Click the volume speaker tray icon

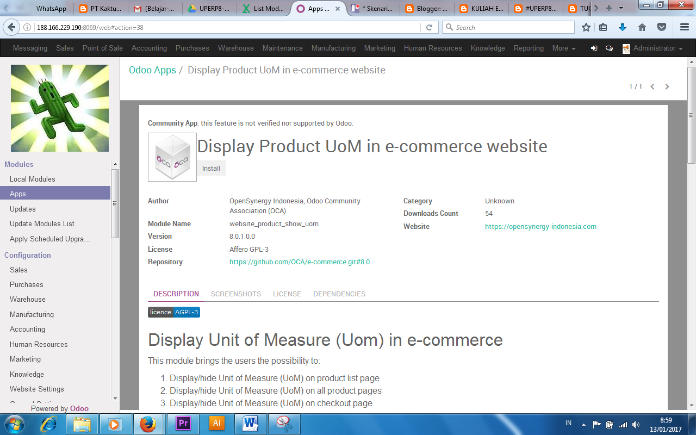pos(636,424)
